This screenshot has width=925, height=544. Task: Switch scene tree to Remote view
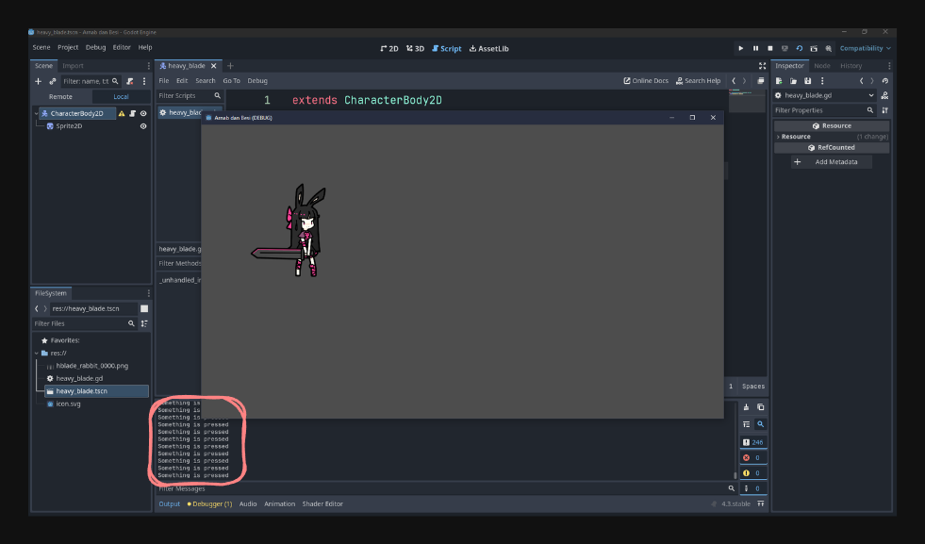(x=60, y=97)
